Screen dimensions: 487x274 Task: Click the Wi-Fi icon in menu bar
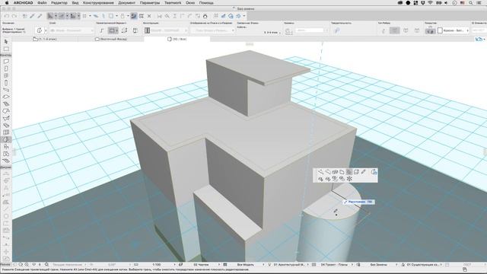pos(430,3)
